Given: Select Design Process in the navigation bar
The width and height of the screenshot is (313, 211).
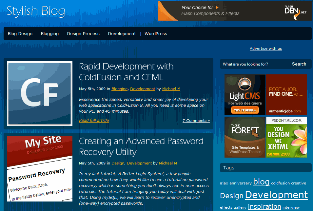Looking at the screenshot, I should [83, 33].
